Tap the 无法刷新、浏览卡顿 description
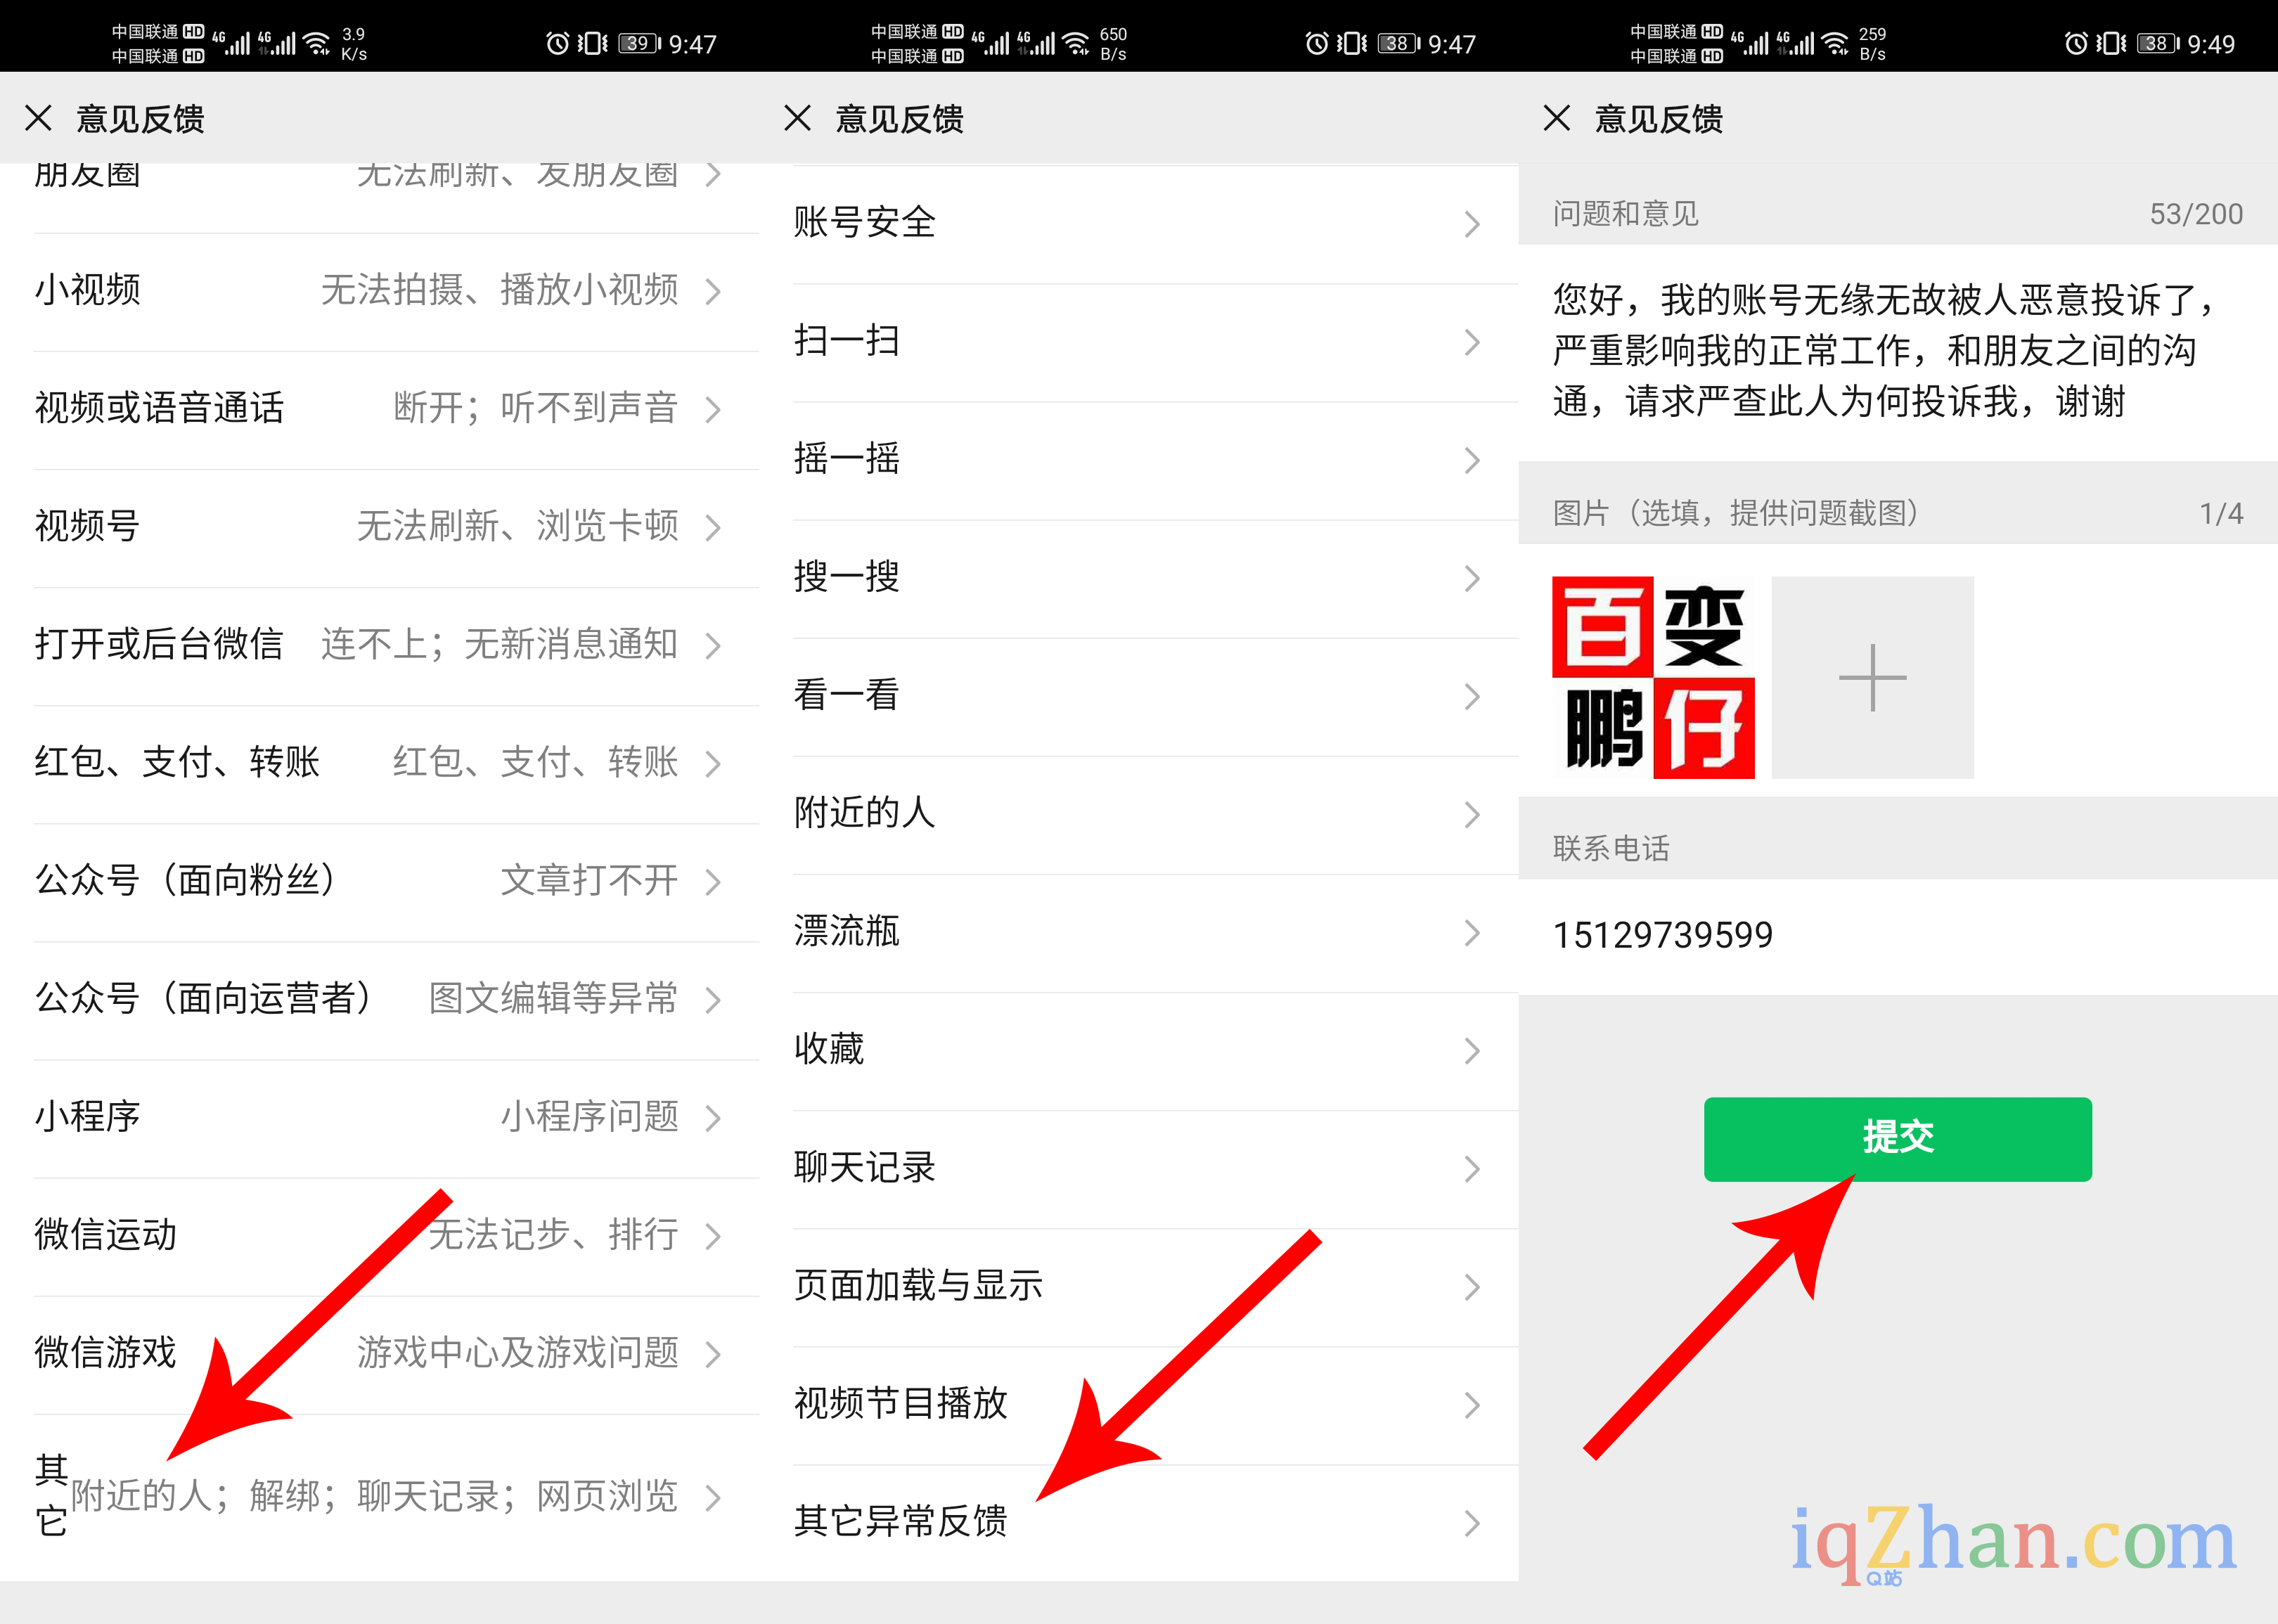The height and width of the screenshot is (1624, 2278). (518, 526)
